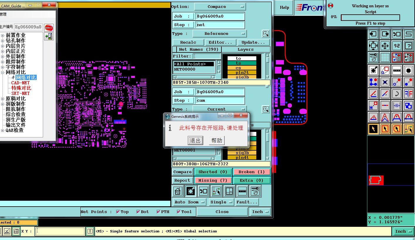Select the pln2t layer in upper Layers list
Image resolution: width=415 pixels, height=240 pixels.
point(242,73)
